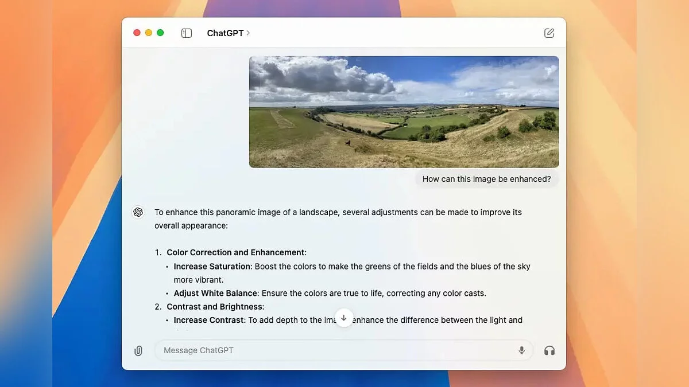Maximize the window with the green button

(x=160, y=33)
